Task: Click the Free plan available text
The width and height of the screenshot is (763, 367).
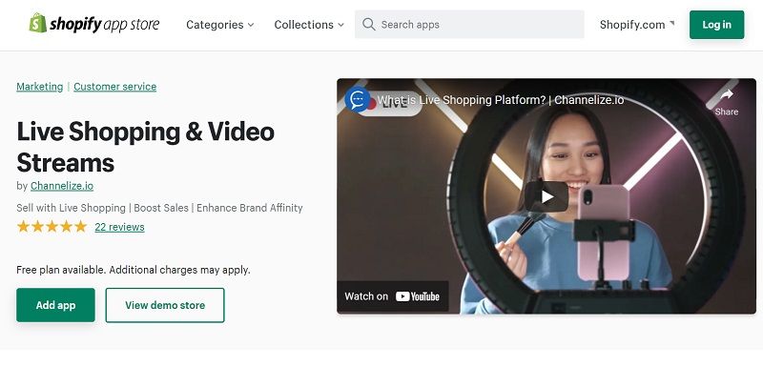Action: (x=134, y=270)
